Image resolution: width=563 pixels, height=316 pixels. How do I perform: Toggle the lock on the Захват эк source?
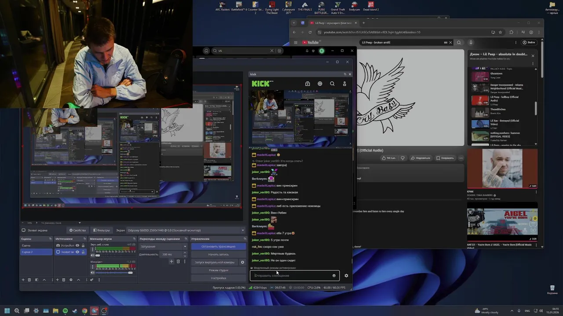pyautogui.click(x=83, y=252)
